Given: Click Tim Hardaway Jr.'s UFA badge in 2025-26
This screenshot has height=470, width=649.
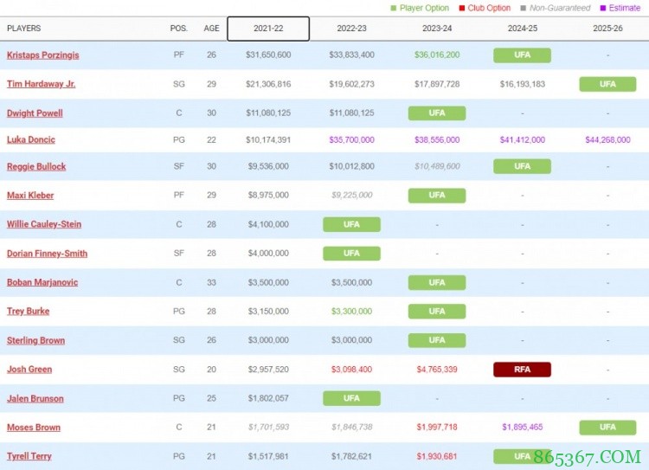Looking at the screenshot, I should coord(607,84).
